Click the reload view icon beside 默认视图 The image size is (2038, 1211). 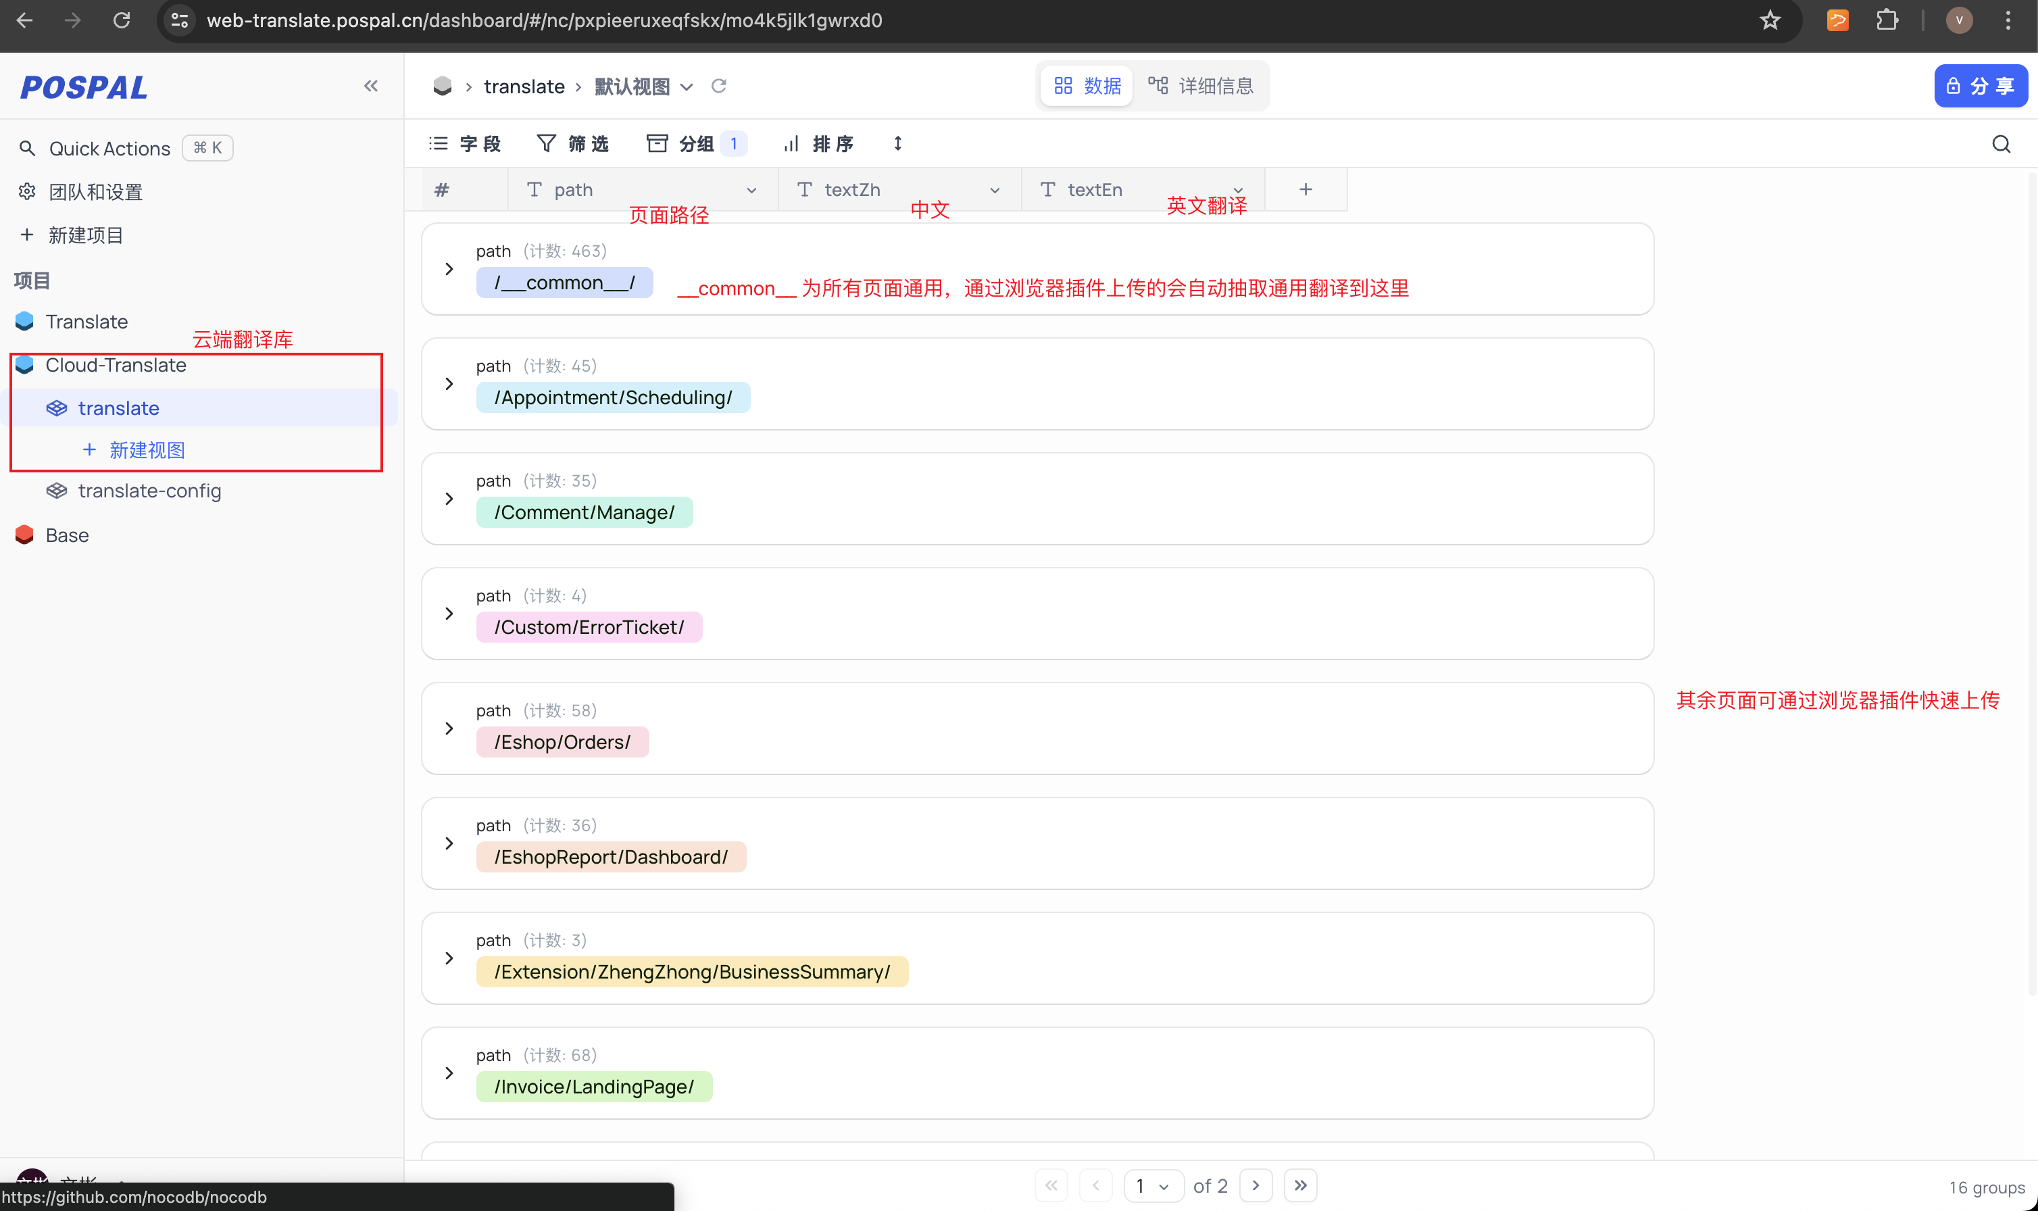click(x=718, y=86)
